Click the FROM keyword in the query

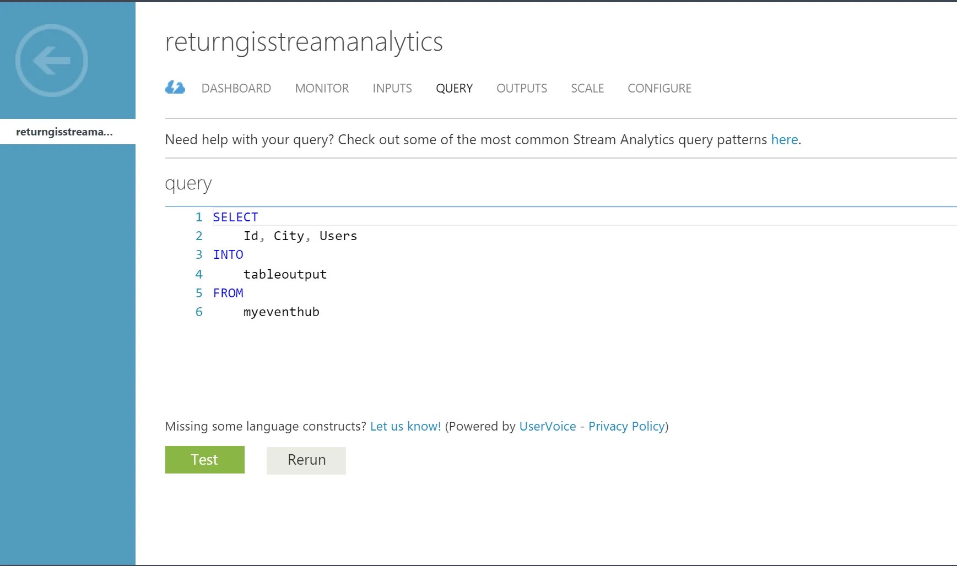point(228,293)
